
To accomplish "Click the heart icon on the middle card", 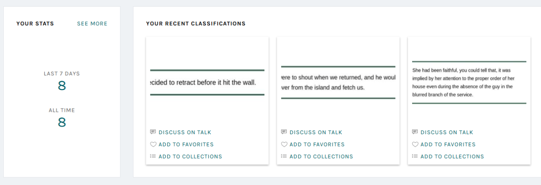I will 284,144.
